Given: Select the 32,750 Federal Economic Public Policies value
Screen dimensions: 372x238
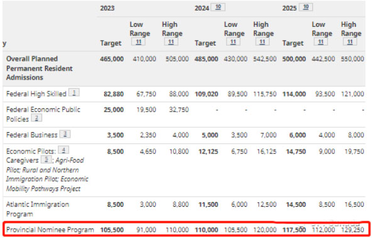Looking at the screenshot, I should (179, 110).
